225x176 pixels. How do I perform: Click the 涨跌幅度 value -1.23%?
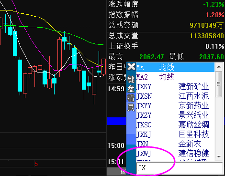point(214,4)
